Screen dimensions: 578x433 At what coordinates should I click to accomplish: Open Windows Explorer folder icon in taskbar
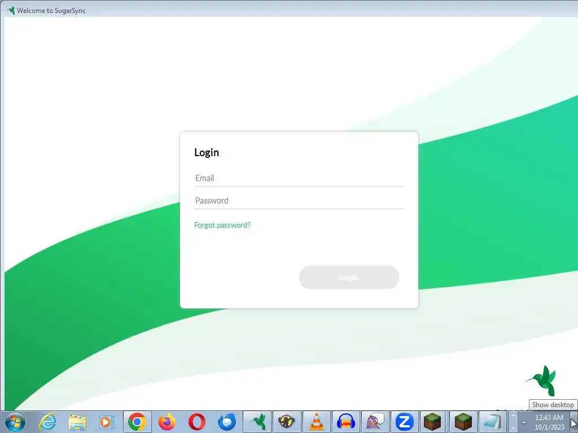77,422
